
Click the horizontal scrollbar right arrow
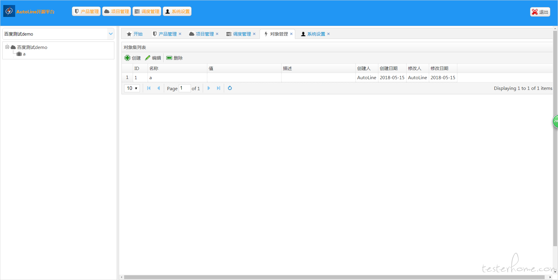point(550,277)
